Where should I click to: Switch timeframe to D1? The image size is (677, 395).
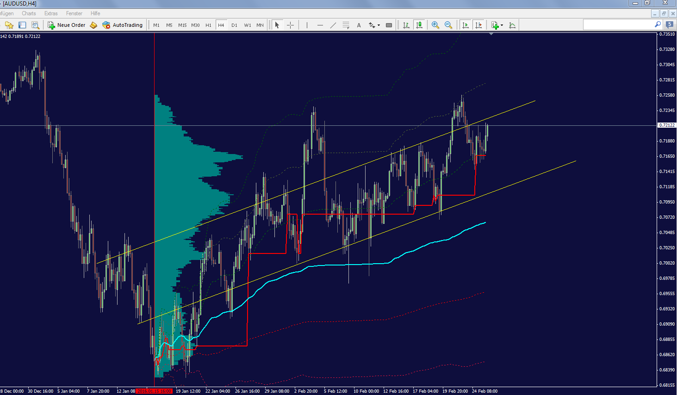(x=234, y=25)
